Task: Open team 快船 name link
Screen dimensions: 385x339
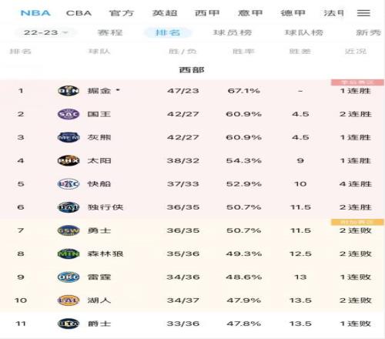Action: point(99,184)
